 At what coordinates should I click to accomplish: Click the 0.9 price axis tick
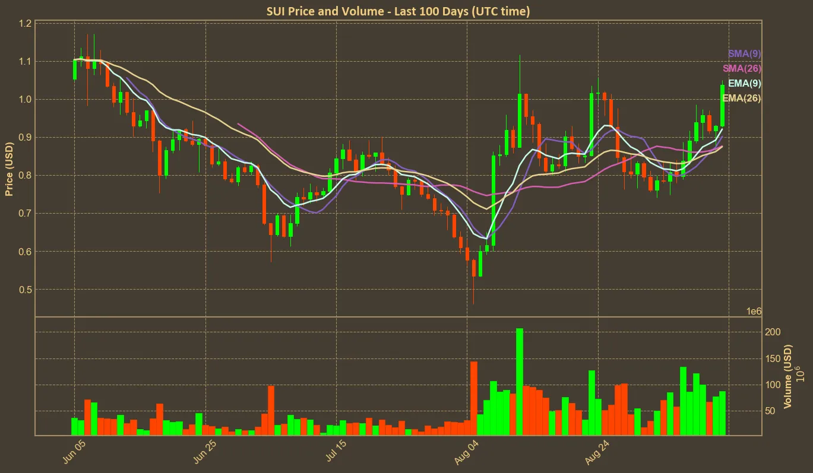24,138
